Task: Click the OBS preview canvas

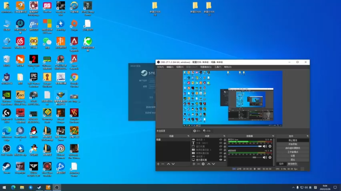Action: (232, 98)
